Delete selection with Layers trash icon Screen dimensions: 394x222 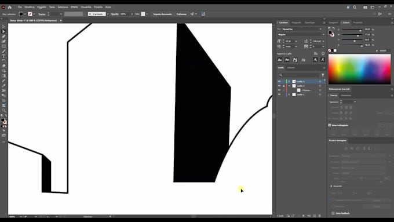[320, 216]
